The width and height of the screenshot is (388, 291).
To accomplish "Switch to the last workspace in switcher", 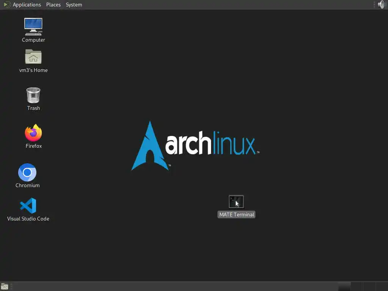I will click(x=382, y=286).
